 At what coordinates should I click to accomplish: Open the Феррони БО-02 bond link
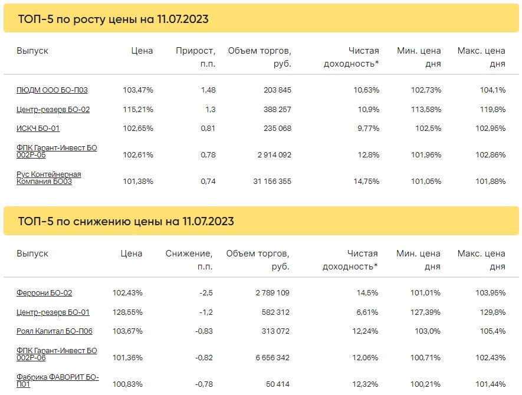coord(44,293)
